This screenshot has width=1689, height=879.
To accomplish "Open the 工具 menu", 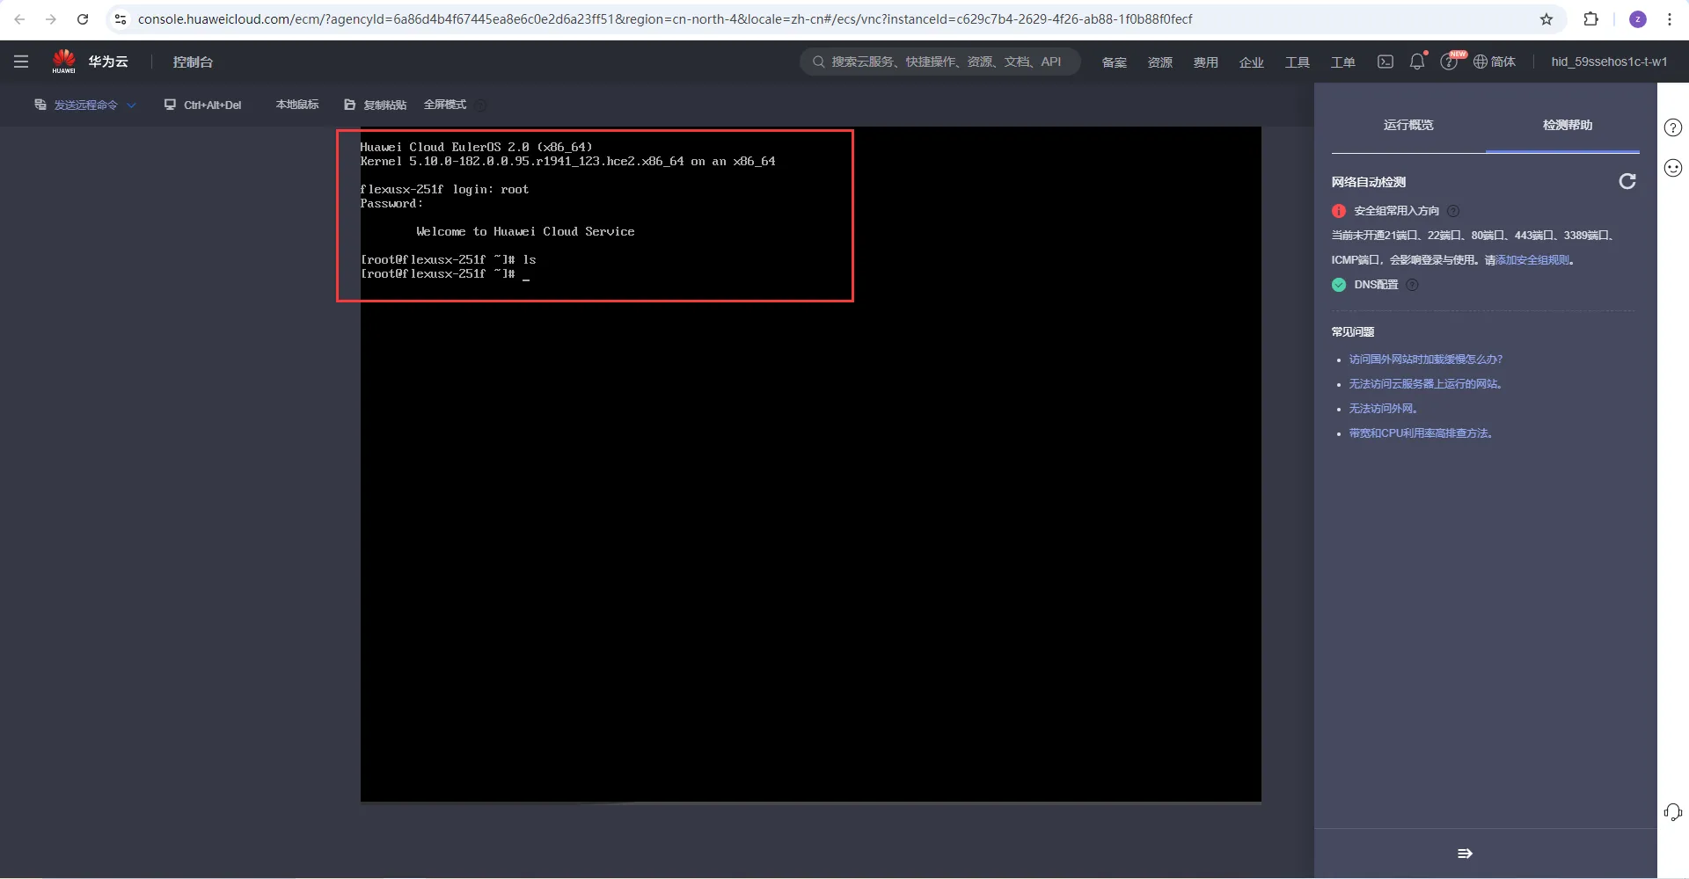I will [x=1297, y=62].
